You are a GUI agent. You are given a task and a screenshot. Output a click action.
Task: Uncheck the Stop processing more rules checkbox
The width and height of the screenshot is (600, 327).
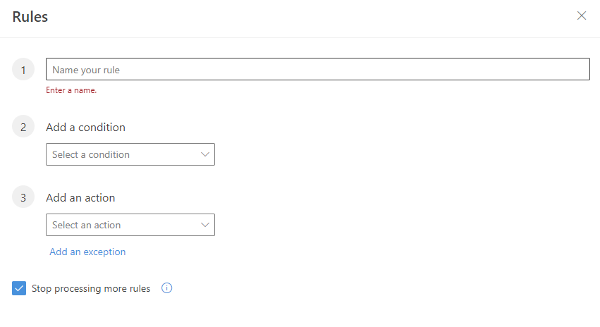pyautogui.click(x=19, y=288)
